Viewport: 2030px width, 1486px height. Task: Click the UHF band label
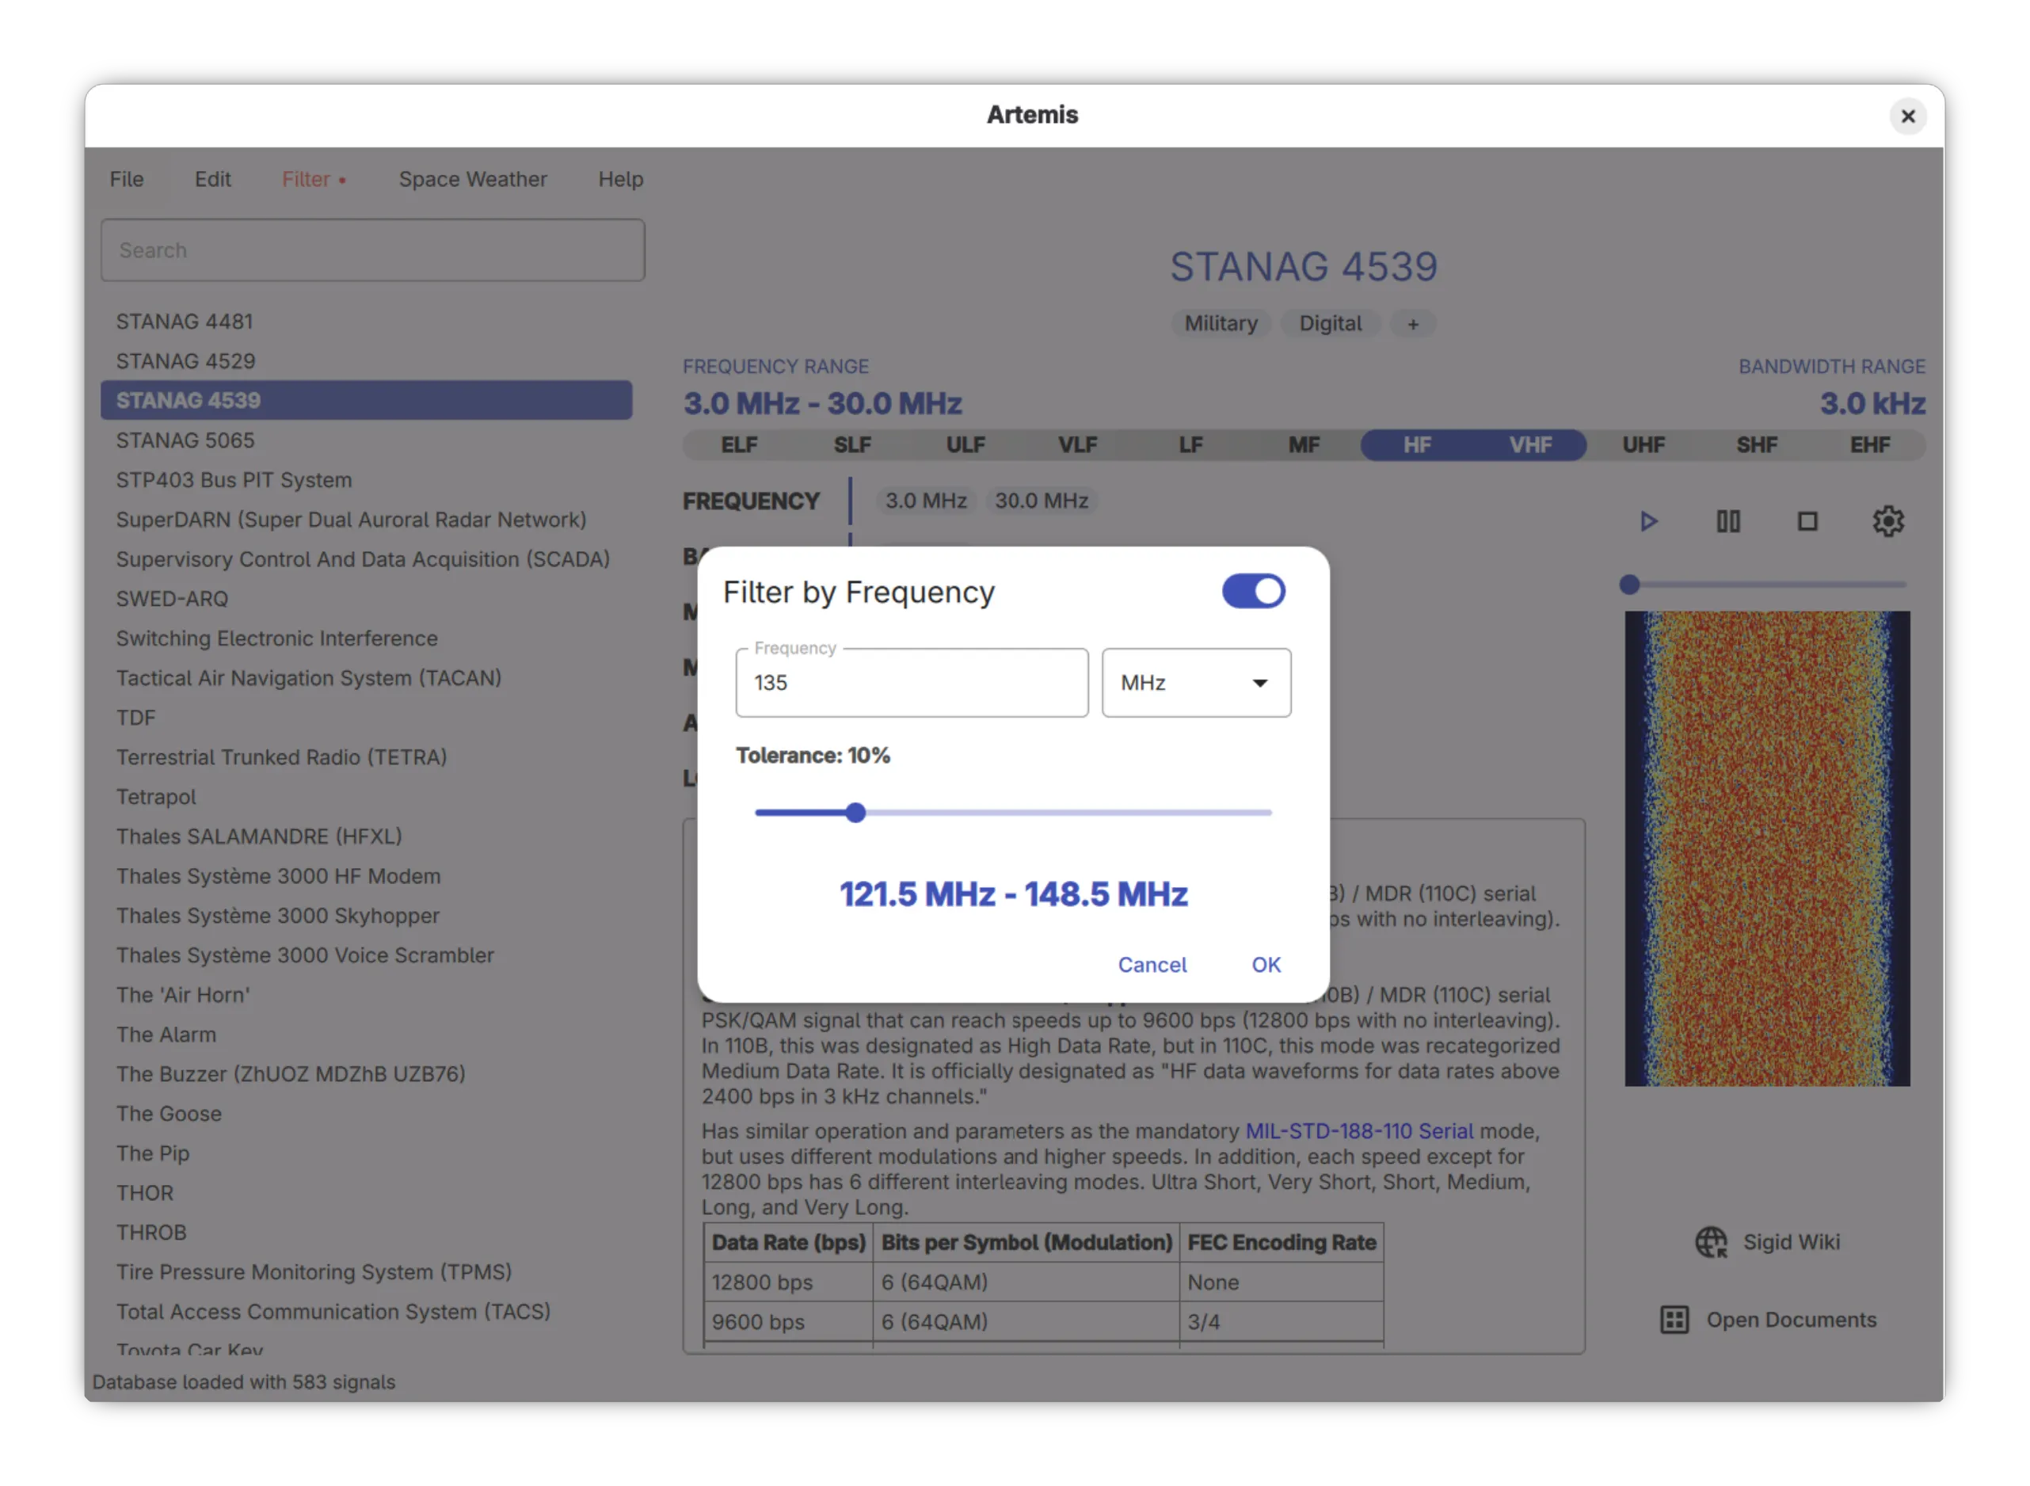[1643, 445]
